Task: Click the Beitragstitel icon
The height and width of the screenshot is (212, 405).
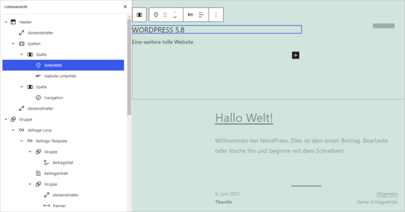Action: click(47, 163)
